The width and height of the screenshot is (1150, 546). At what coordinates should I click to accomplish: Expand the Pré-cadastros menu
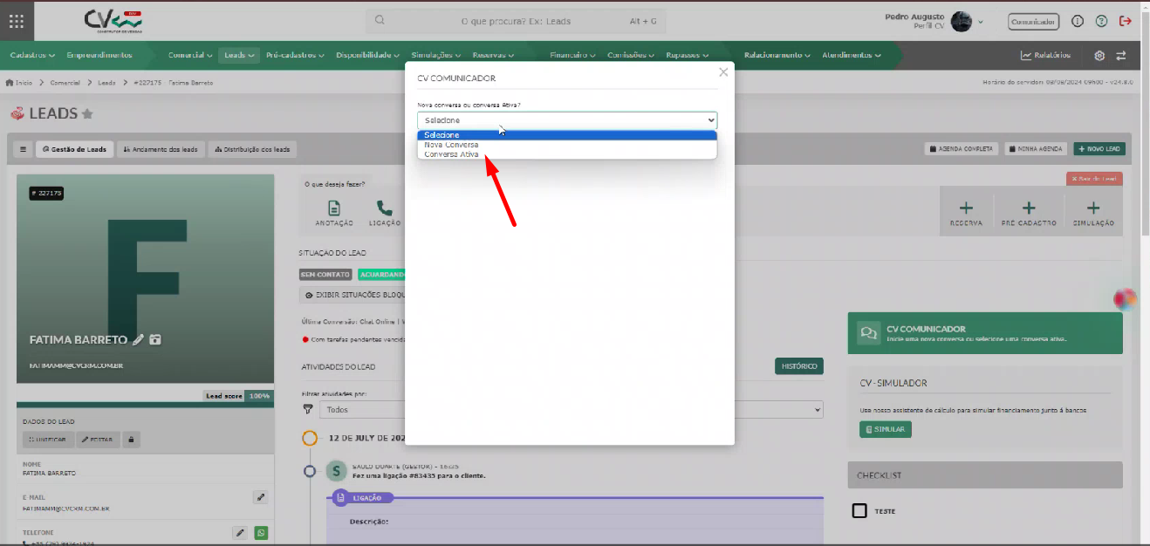pyautogui.click(x=296, y=55)
